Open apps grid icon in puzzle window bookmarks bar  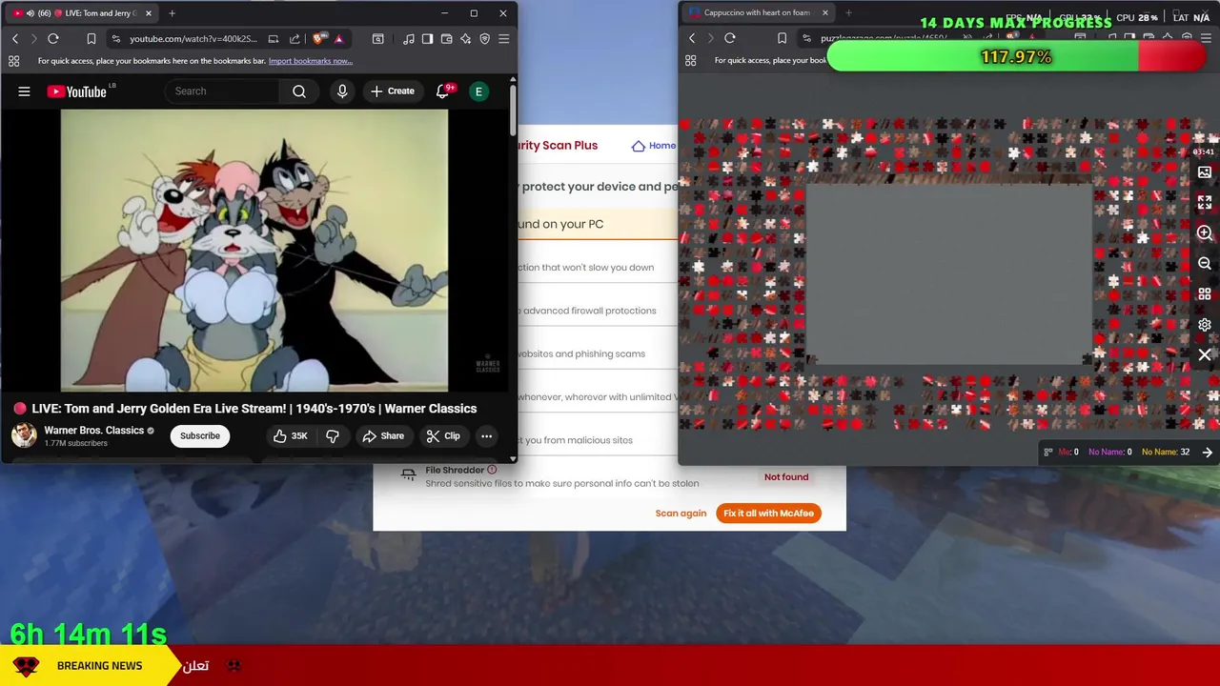pos(691,60)
